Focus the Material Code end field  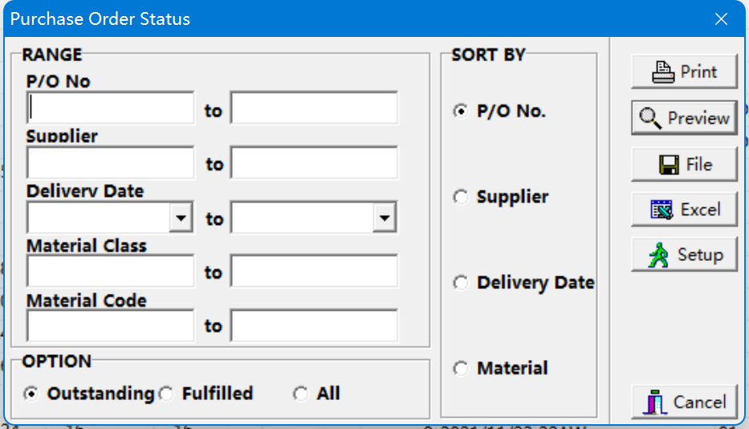[314, 325]
